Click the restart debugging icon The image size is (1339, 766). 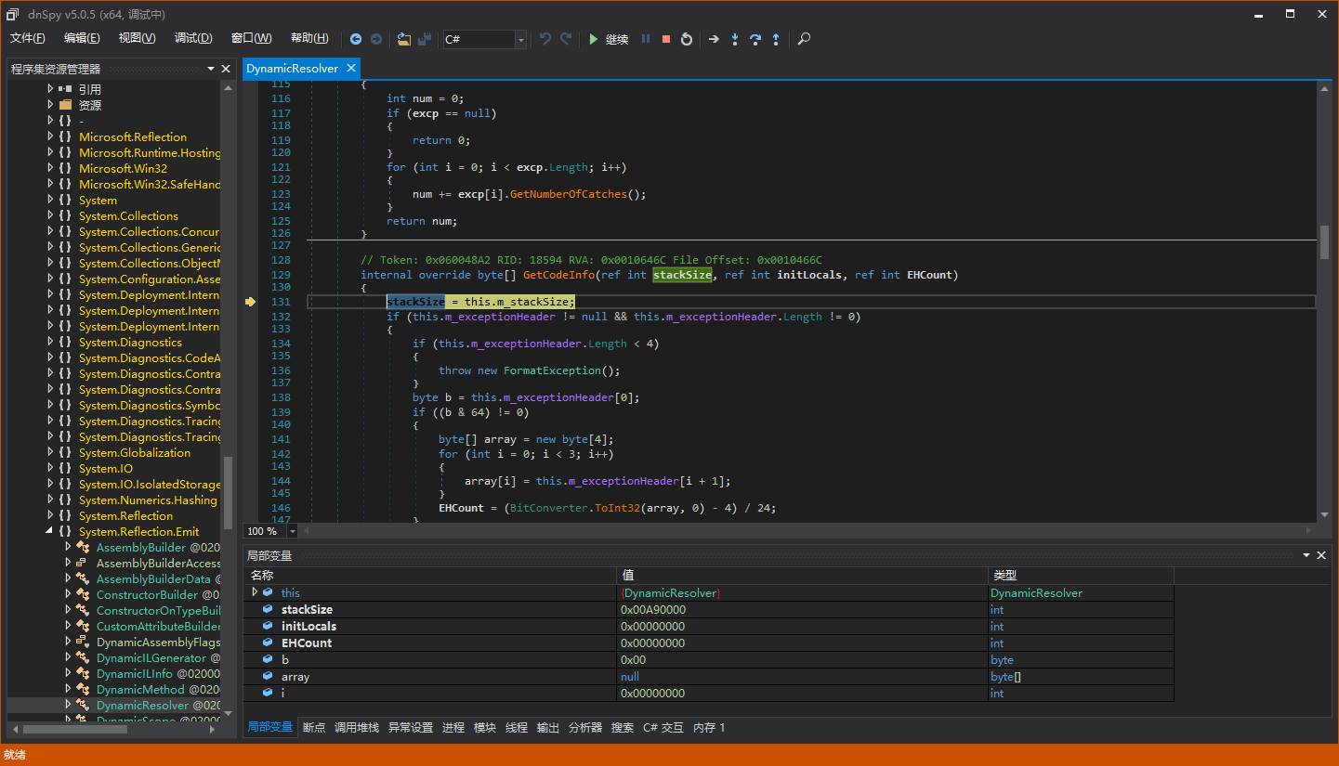[687, 39]
